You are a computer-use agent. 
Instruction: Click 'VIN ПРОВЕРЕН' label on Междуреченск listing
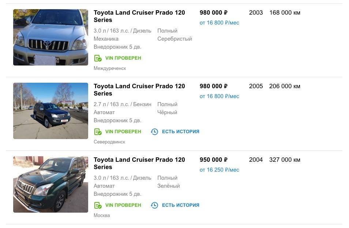[123, 58]
